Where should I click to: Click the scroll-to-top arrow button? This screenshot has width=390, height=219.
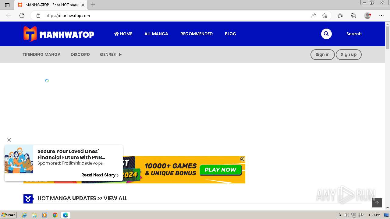377,203
